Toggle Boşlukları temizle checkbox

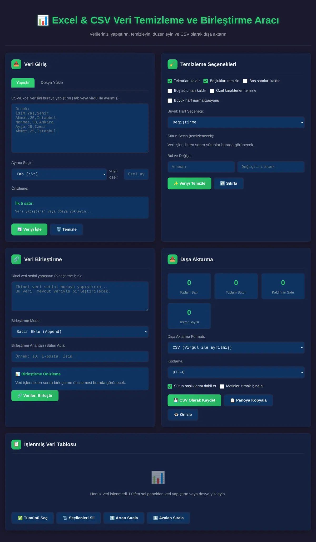(206, 81)
